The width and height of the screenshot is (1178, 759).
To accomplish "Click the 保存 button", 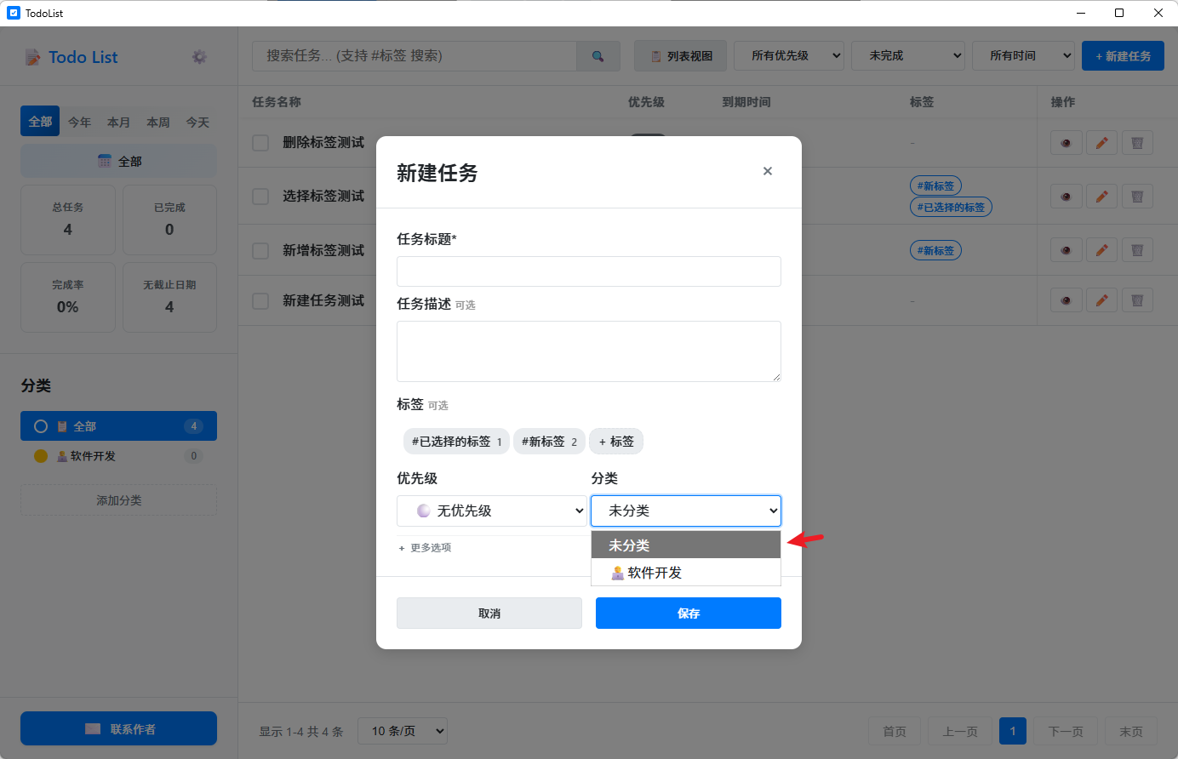I will [689, 613].
